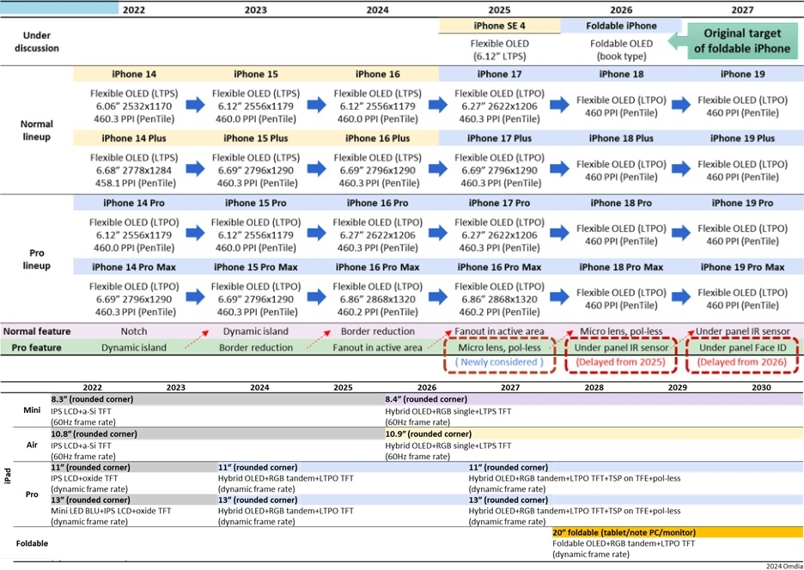Screen dimensions: 804x570
Task: Click the blue arrow between iPhone 14 Plus and 15 Plus specs
Action: point(195,171)
